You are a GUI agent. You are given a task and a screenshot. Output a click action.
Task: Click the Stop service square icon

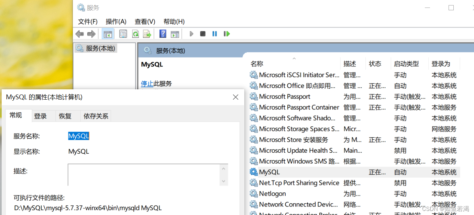(x=203, y=34)
